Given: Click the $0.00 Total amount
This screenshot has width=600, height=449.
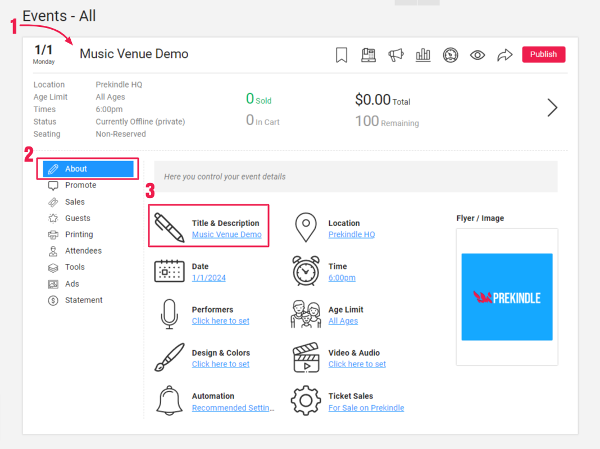Looking at the screenshot, I should tap(383, 100).
